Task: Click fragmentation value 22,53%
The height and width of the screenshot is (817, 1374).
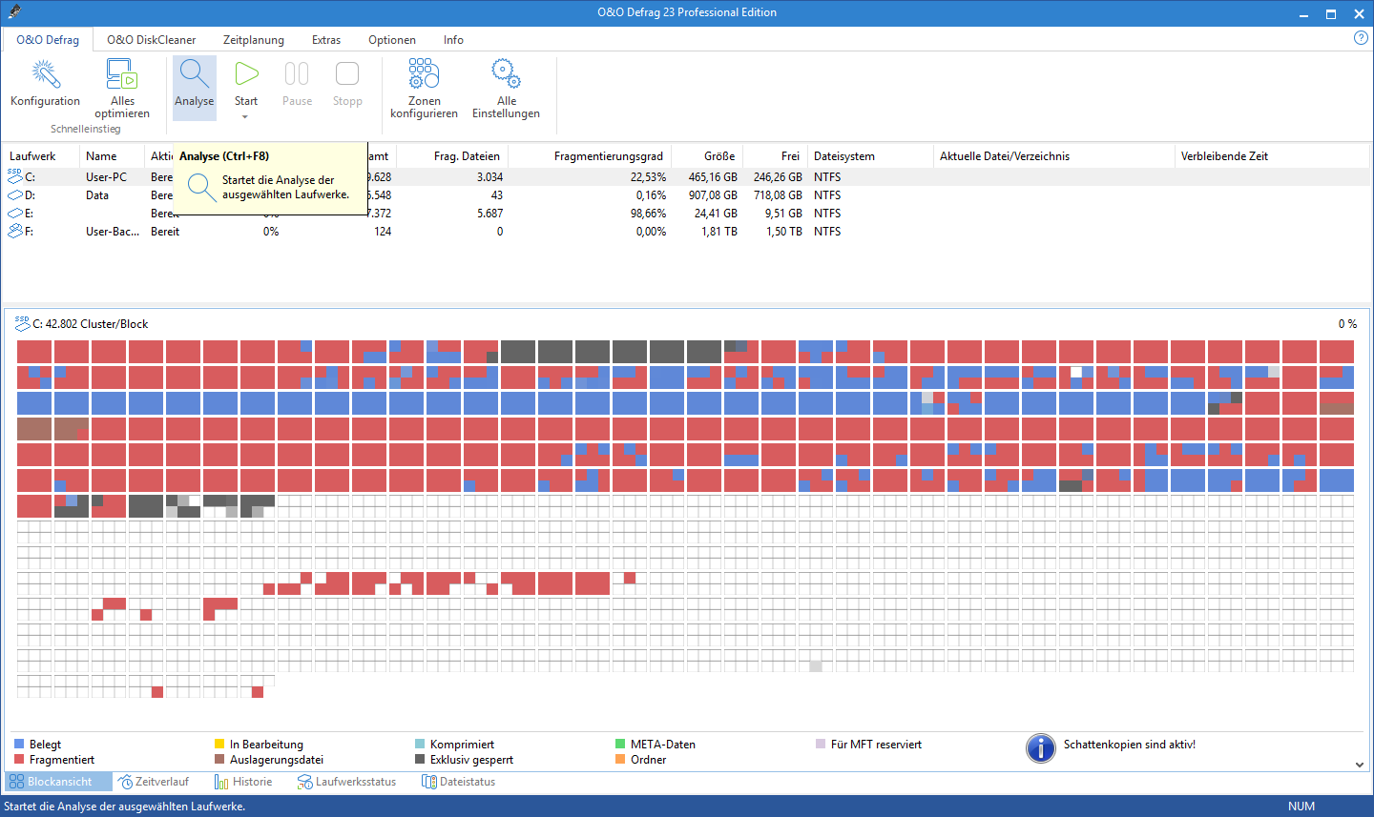Action: click(x=648, y=177)
